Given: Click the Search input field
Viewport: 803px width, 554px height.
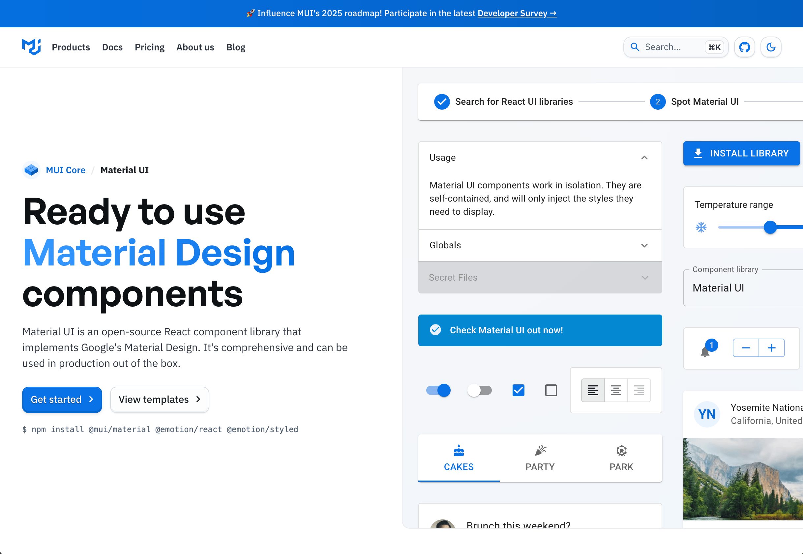Looking at the screenshot, I should coord(675,47).
